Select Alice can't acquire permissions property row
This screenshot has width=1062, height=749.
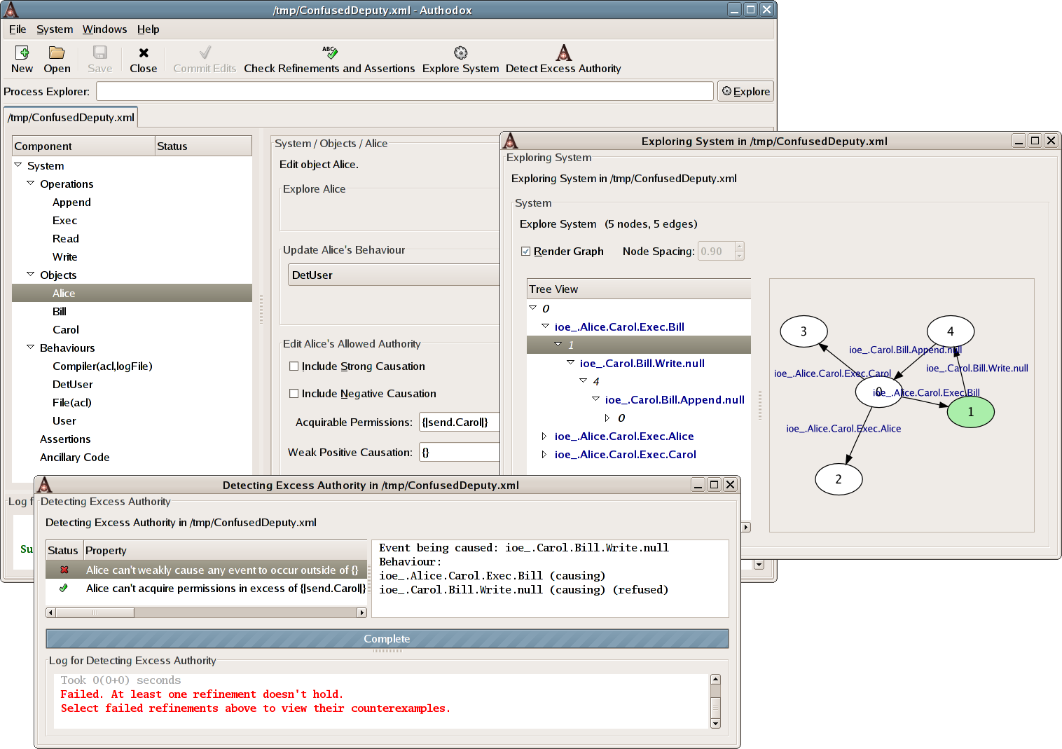coord(207,588)
